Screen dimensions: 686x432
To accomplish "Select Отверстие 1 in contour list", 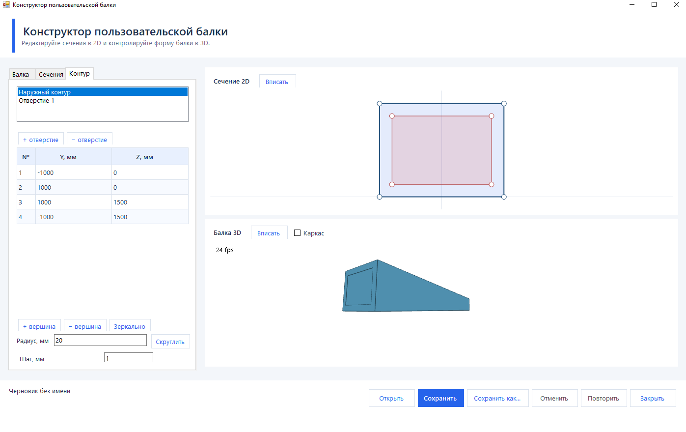I will [103, 101].
